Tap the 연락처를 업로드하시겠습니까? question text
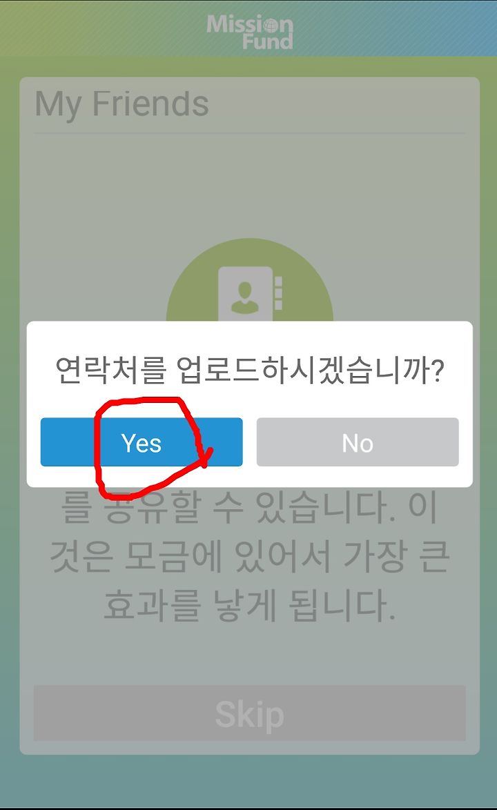497x810 pixels. pos(249,370)
